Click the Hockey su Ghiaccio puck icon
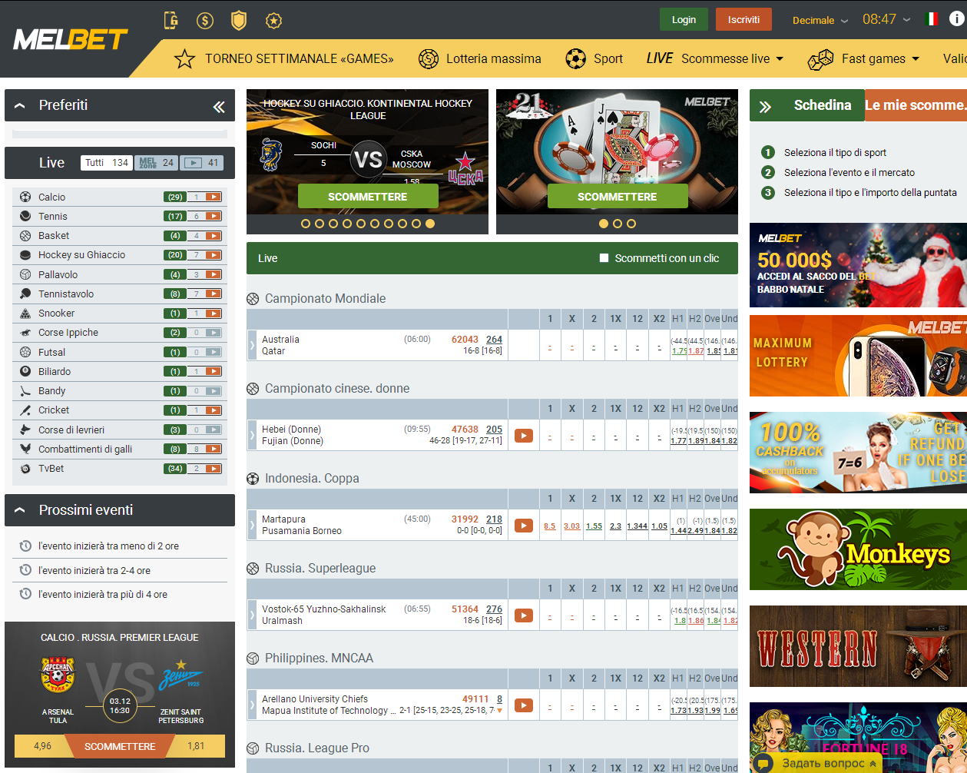The height and width of the screenshot is (773, 967). click(25, 254)
